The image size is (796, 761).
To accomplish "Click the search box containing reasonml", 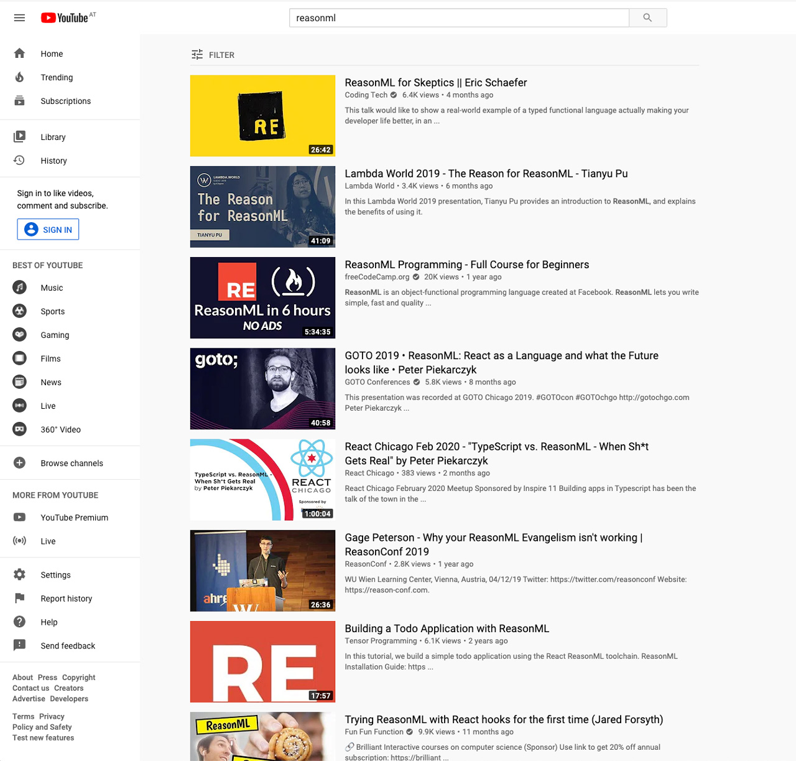I will [459, 18].
